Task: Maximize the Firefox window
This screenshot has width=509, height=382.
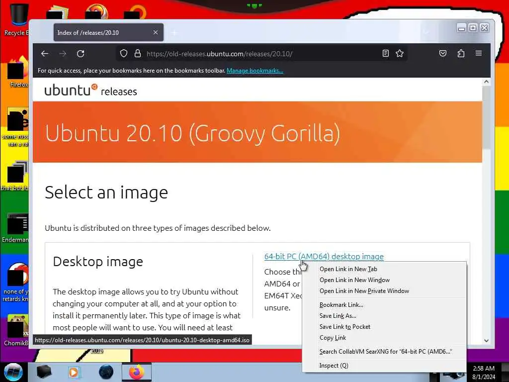Action: coord(473,28)
